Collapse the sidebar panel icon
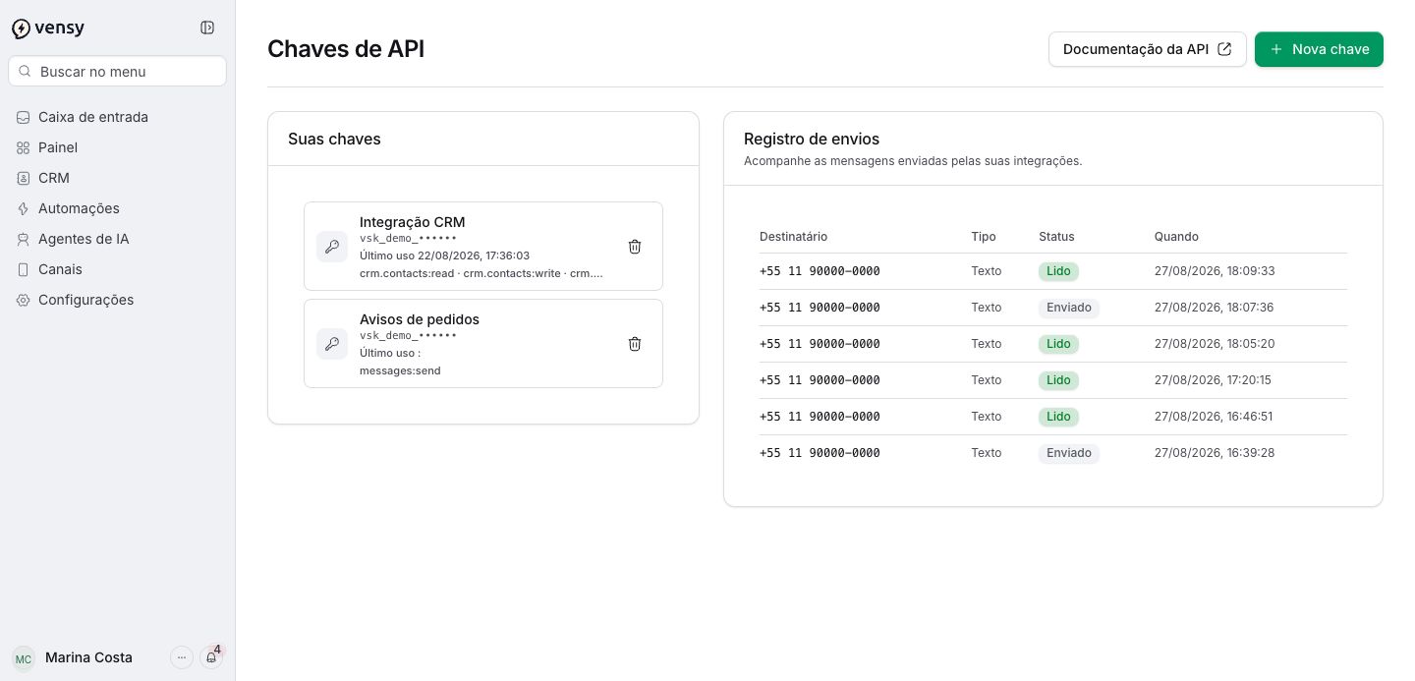 pyautogui.click(x=207, y=28)
